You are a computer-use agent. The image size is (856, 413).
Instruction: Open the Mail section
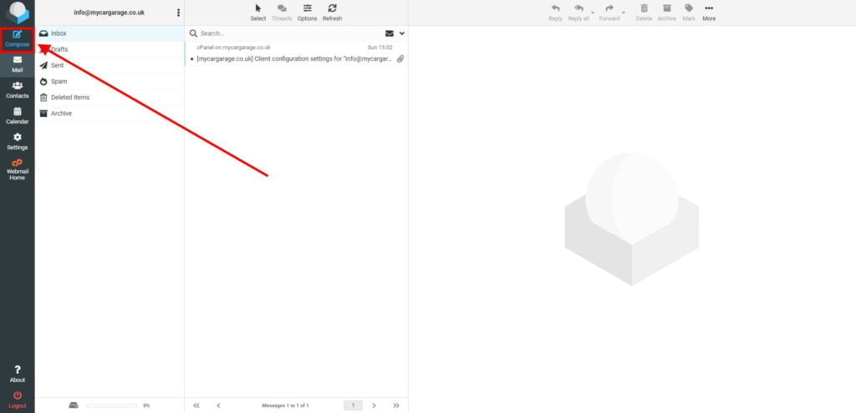click(18, 64)
